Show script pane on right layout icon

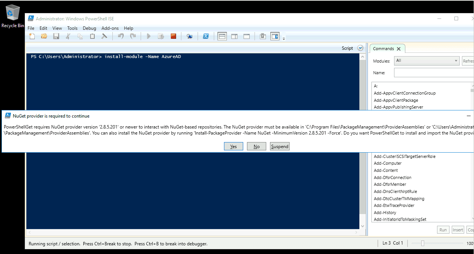(x=234, y=37)
